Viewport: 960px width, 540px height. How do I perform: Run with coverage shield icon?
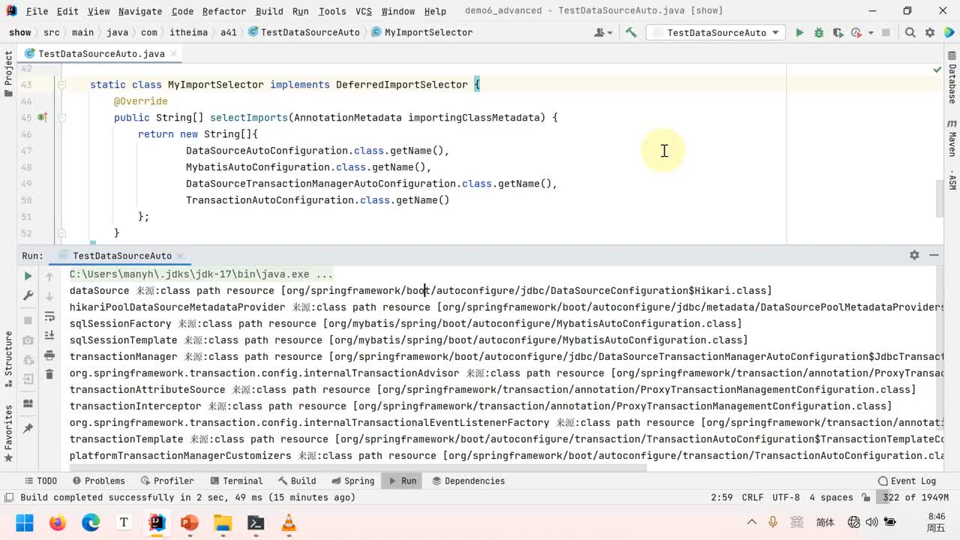838,32
